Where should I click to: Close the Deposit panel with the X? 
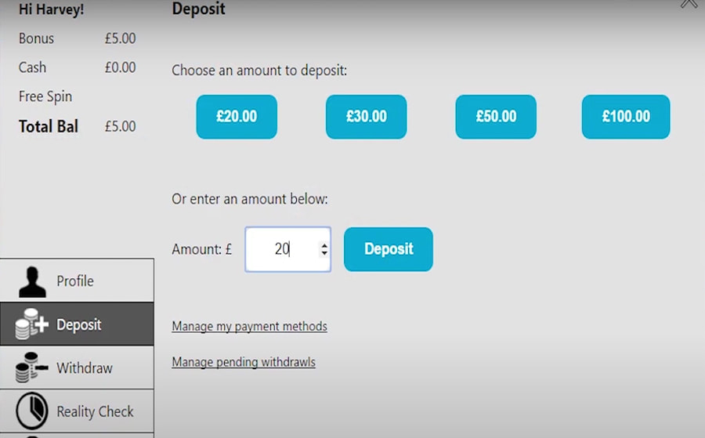click(x=689, y=4)
